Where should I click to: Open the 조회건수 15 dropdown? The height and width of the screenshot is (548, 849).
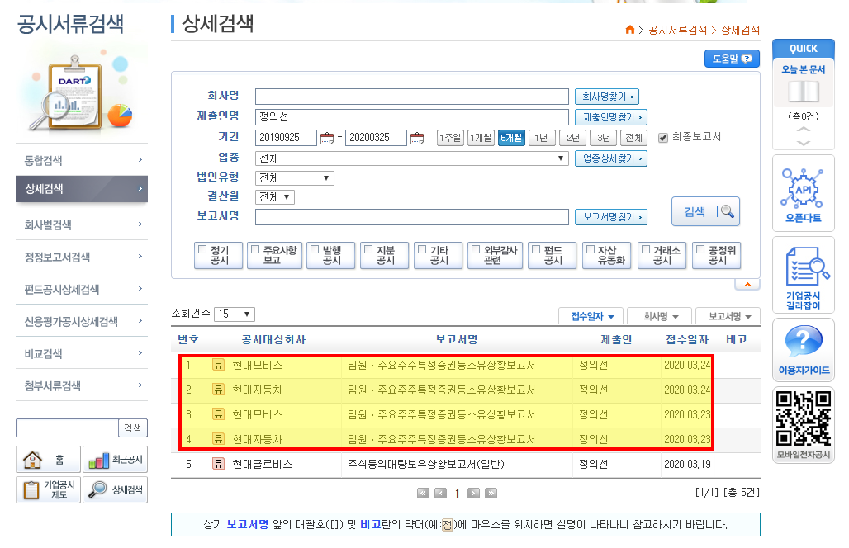(x=235, y=314)
